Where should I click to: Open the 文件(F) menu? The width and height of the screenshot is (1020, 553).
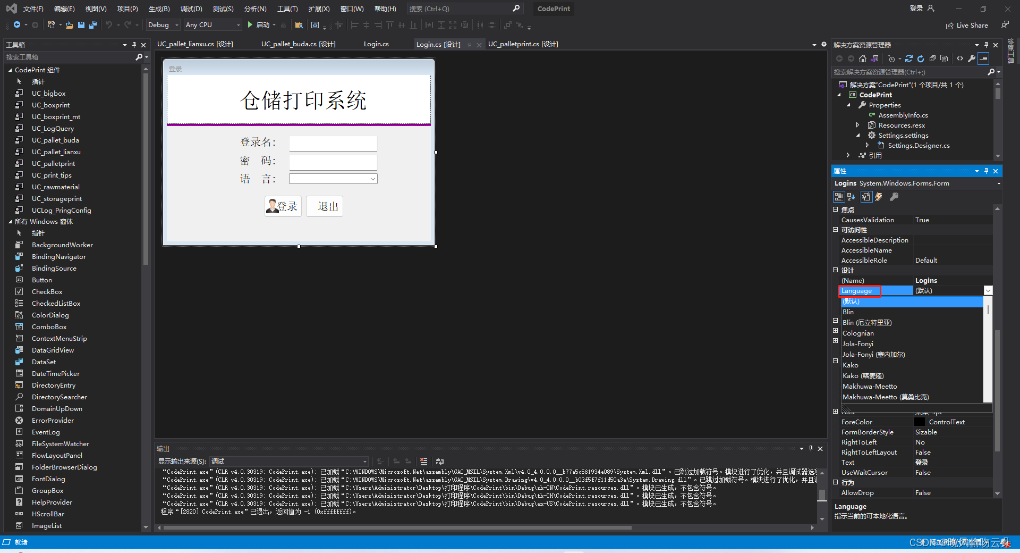coord(33,9)
